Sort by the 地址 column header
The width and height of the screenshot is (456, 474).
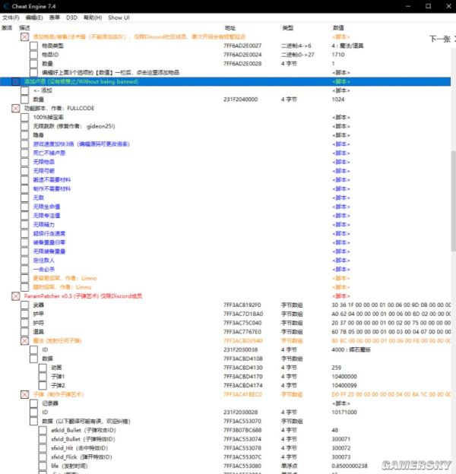pyautogui.click(x=230, y=28)
